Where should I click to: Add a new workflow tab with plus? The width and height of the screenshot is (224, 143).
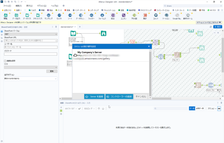click(80, 27)
